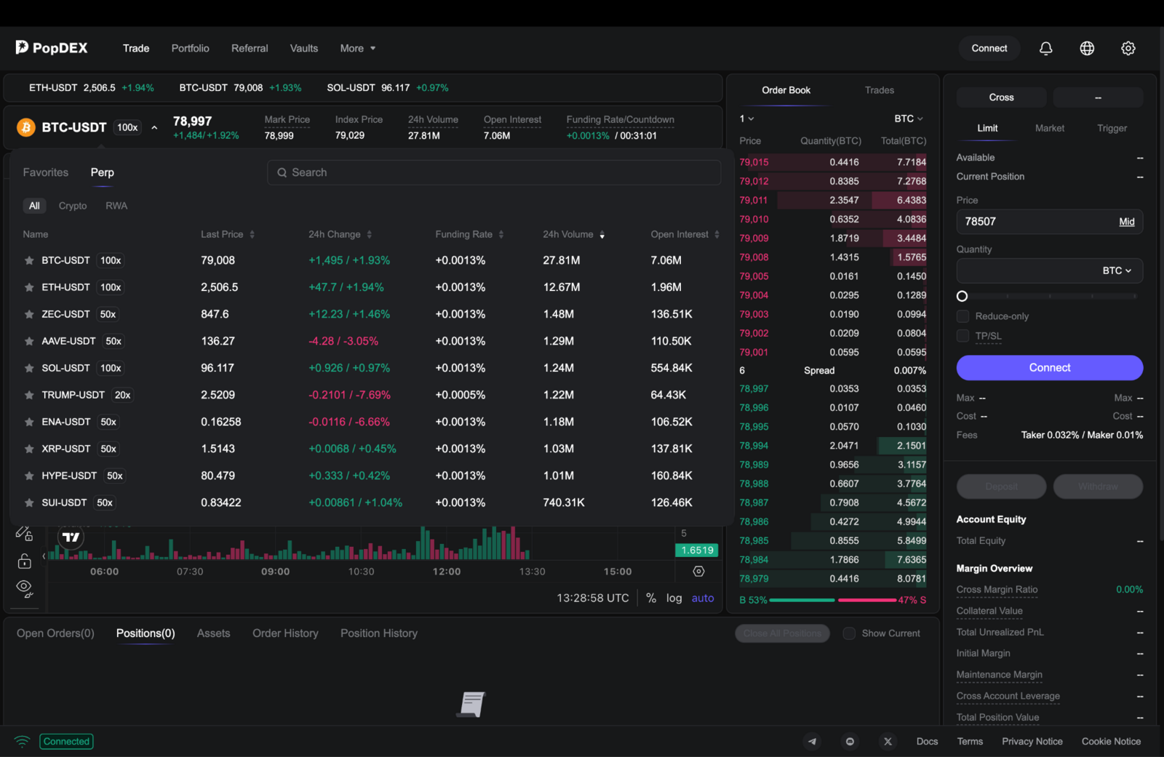Click the Price input field

tap(1050, 222)
